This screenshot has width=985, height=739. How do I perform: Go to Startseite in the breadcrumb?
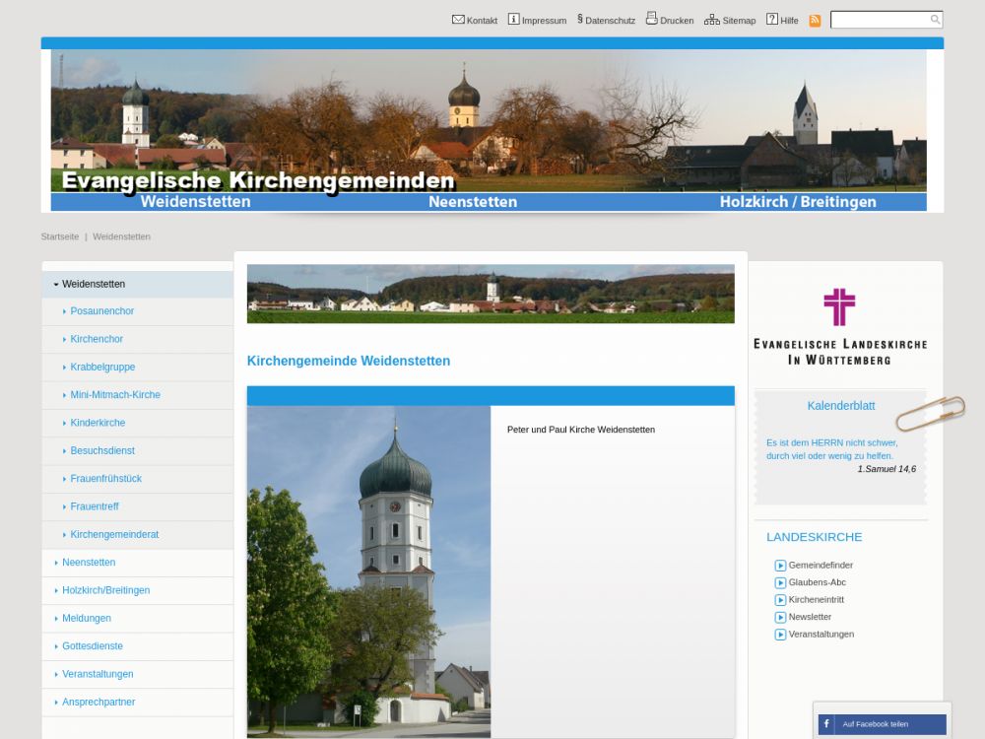[60, 236]
